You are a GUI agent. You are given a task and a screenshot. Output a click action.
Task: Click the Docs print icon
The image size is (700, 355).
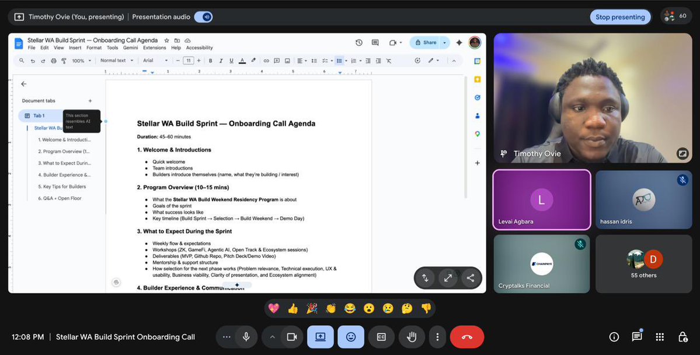point(54,61)
